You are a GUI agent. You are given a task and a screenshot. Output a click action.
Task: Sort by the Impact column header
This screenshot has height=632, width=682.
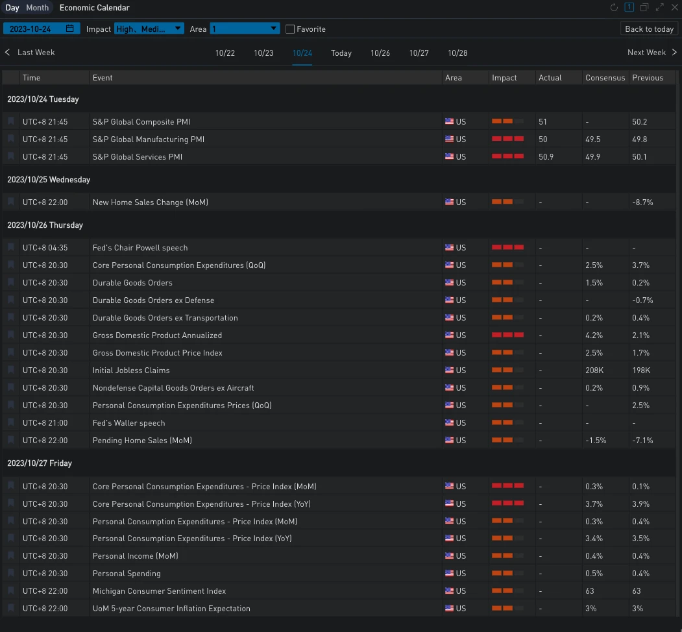click(504, 78)
